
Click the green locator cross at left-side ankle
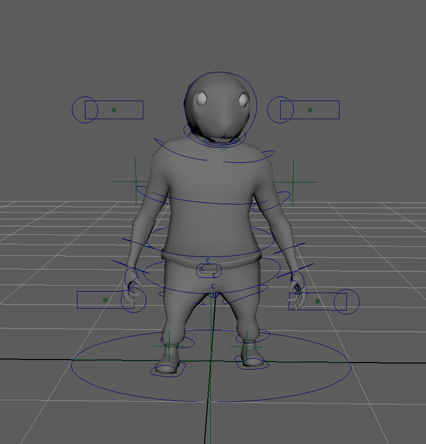(x=169, y=346)
